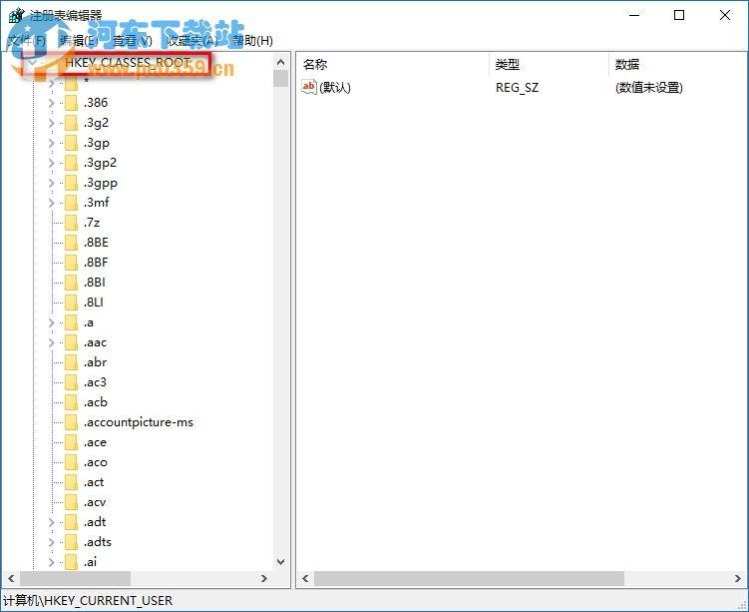749x612 pixels.
Task: Click the folder icon of .a
Action: pos(71,322)
